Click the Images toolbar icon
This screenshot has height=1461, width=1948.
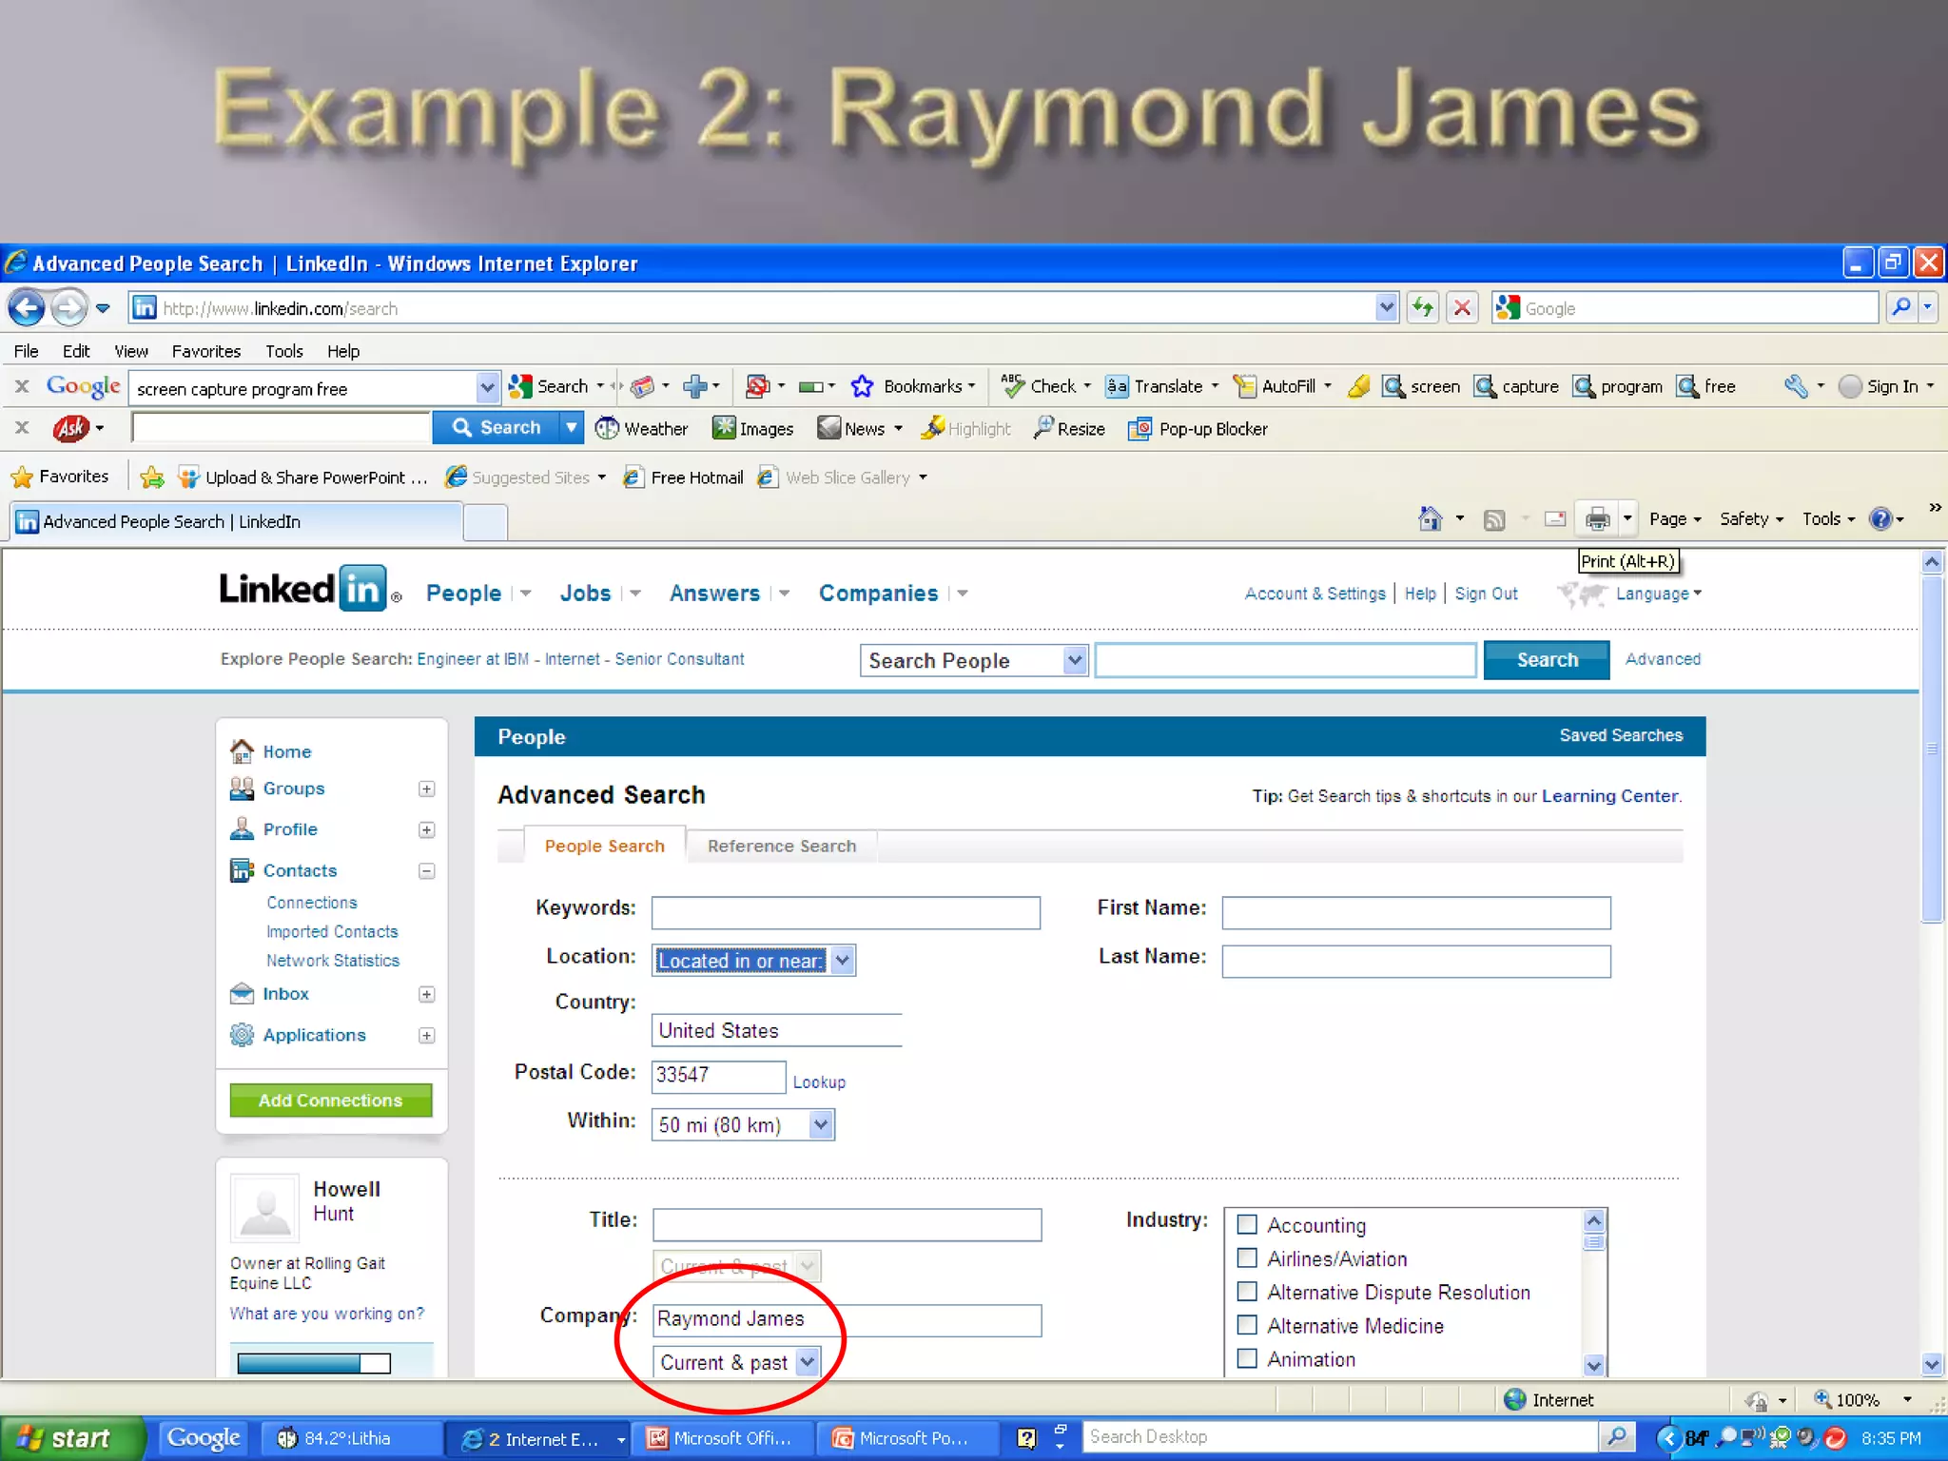[x=724, y=428]
